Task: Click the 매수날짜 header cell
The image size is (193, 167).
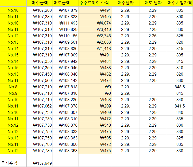Action: click(x=125, y=3)
